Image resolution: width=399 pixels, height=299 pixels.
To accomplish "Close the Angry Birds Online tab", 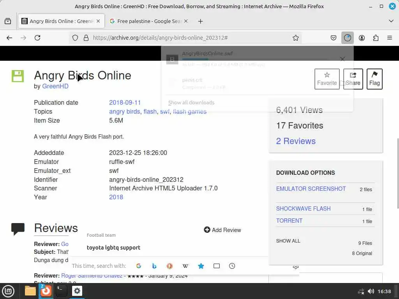I will coord(98,21).
